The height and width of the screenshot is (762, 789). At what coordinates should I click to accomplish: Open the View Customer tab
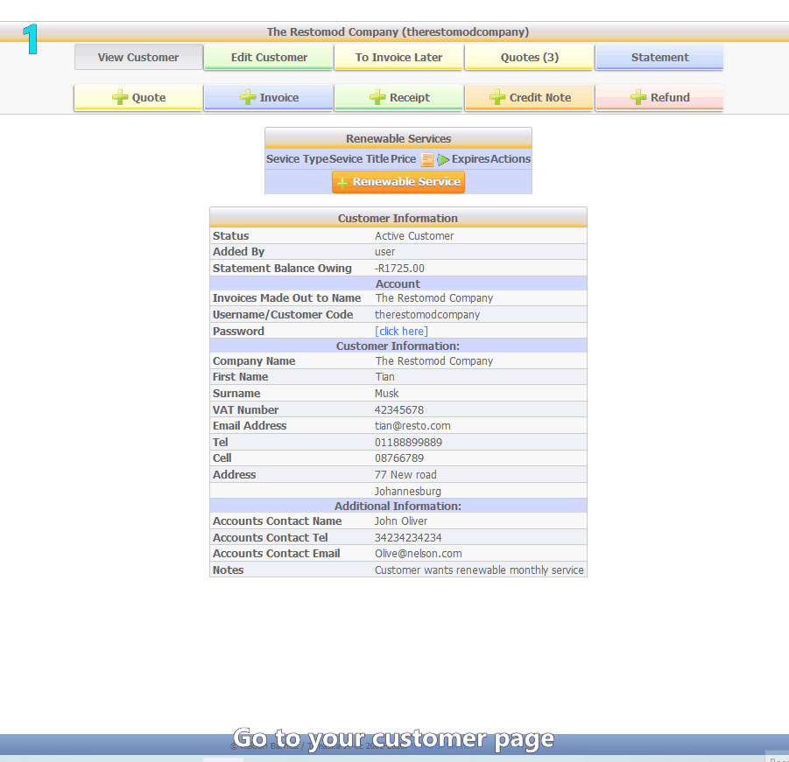[x=138, y=57]
